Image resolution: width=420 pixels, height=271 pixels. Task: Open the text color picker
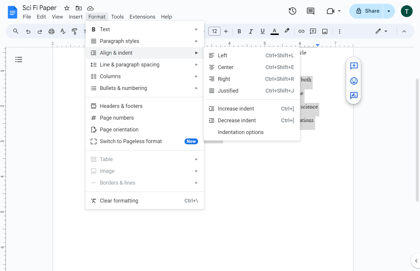[x=274, y=31]
